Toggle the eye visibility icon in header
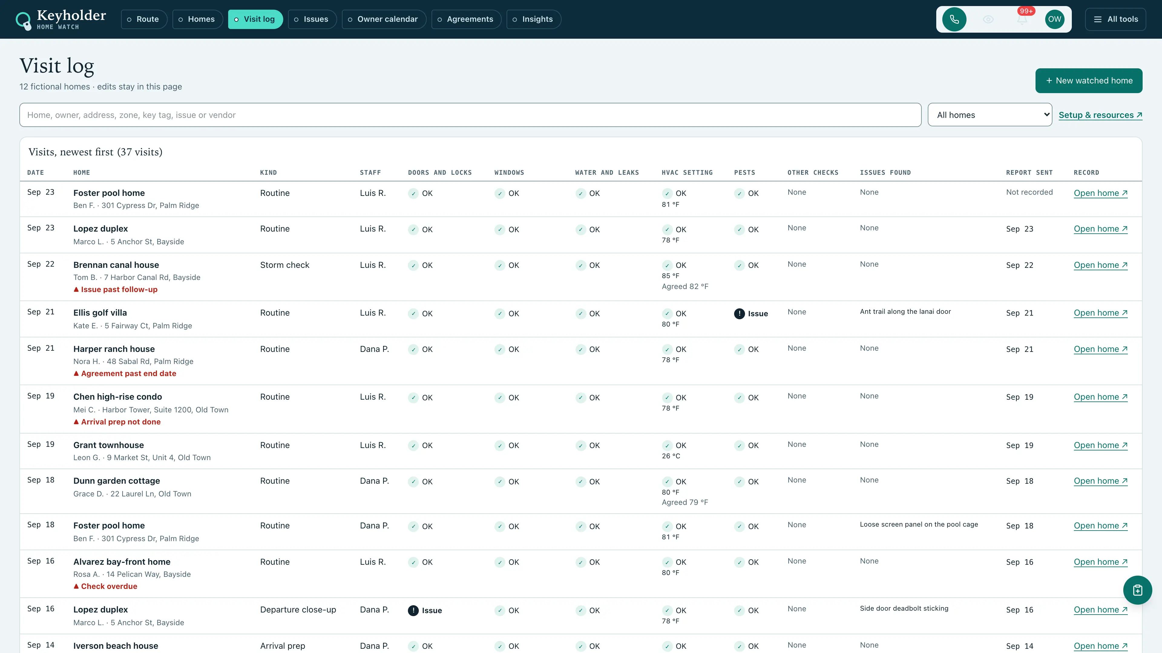Screen dimensions: 1162x653 point(988,19)
